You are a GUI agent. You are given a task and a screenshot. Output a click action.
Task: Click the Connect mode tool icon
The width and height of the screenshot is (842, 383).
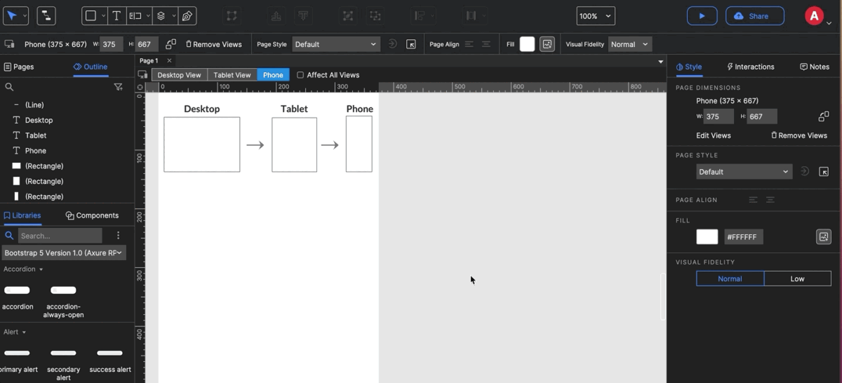coord(46,15)
